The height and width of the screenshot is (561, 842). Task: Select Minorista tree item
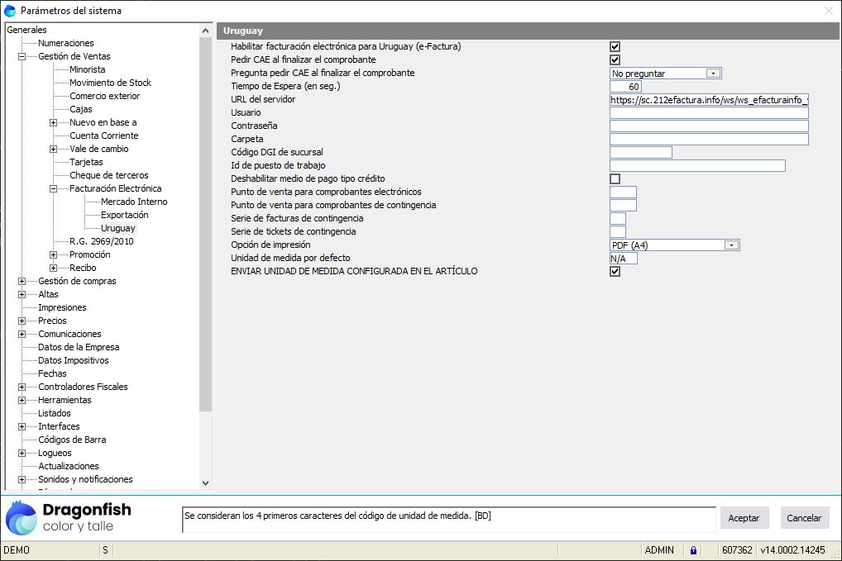(87, 69)
